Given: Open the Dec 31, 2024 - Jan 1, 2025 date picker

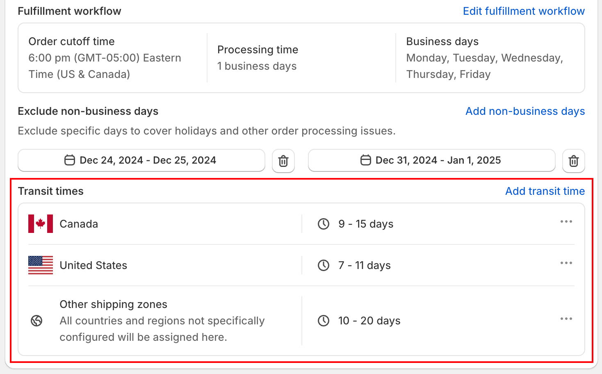Looking at the screenshot, I should point(432,160).
